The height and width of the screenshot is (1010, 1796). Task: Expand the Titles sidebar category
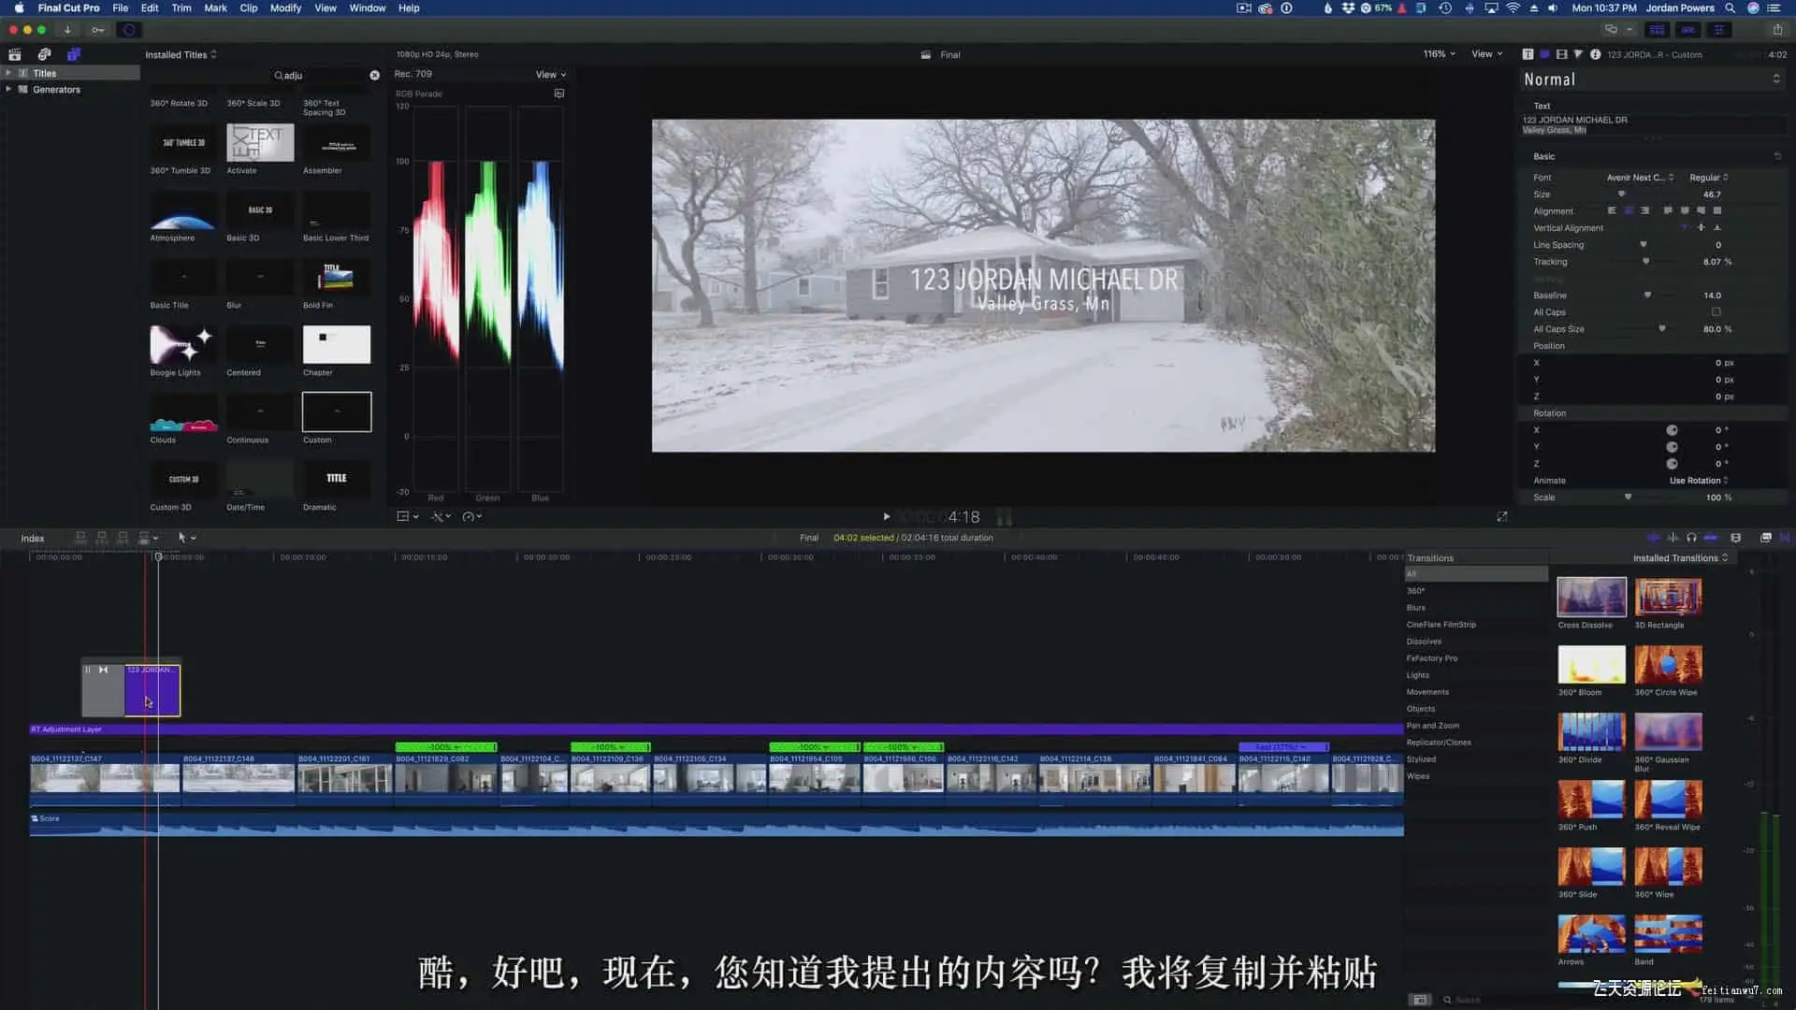click(x=8, y=73)
